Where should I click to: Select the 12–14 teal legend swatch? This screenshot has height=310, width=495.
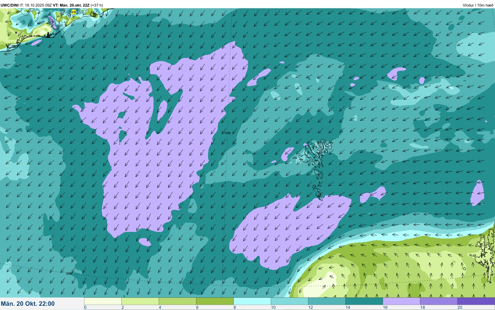coord(327,301)
